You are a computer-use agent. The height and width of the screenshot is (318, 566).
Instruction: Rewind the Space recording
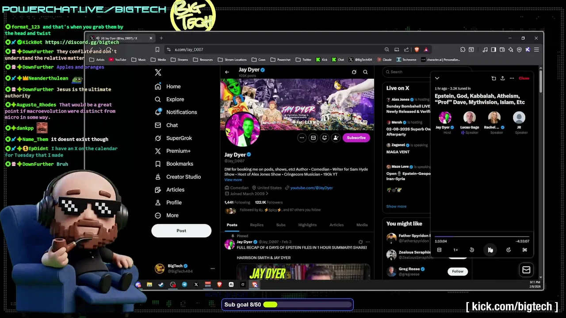tap(472, 250)
